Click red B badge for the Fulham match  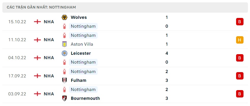240,76
